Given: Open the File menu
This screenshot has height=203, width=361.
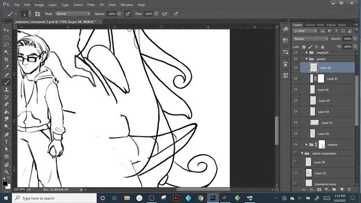Looking at the screenshot, I should (17, 5).
